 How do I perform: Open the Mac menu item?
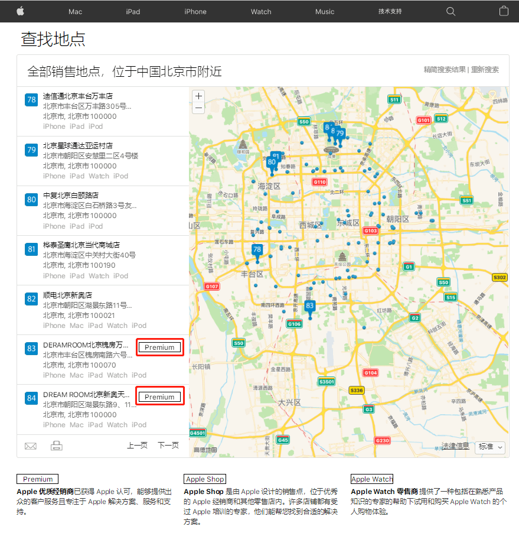point(75,12)
